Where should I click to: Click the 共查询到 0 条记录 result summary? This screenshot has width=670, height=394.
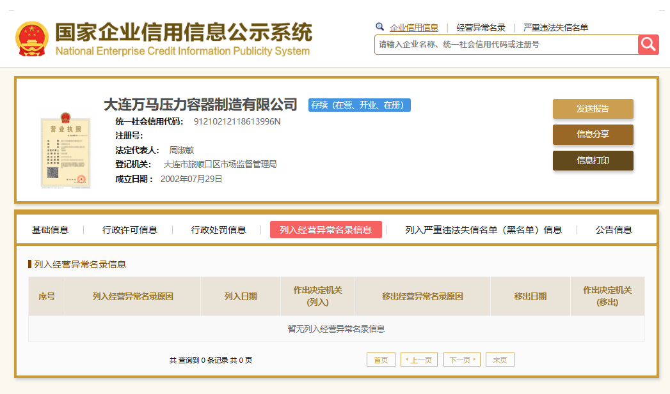pyautogui.click(x=211, y=360)
